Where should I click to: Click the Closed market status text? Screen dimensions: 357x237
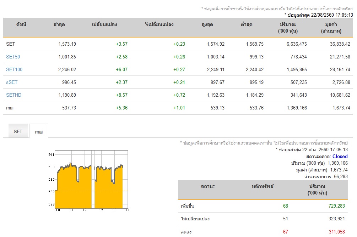point(340,157)
